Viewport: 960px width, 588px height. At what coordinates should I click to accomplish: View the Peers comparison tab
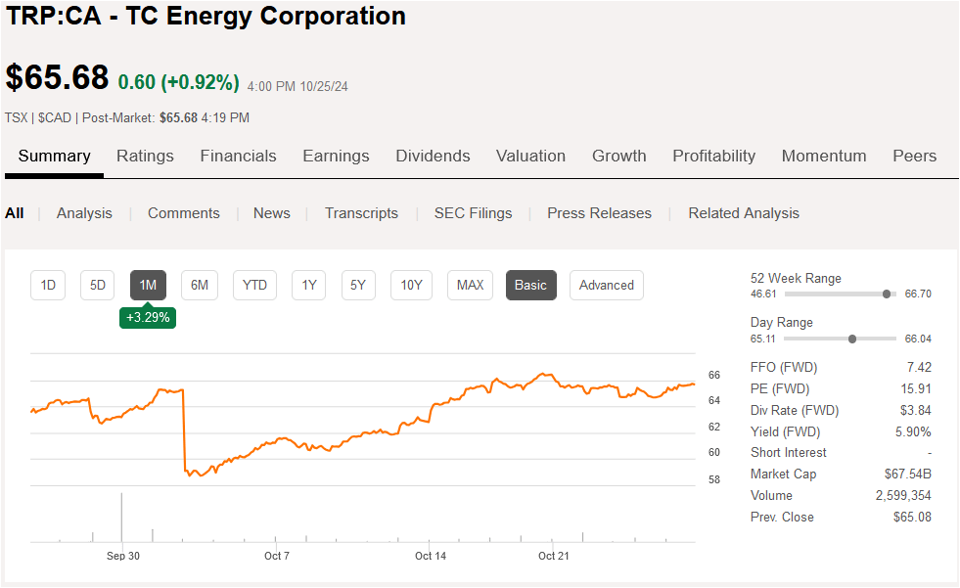[x=914, y=156]
